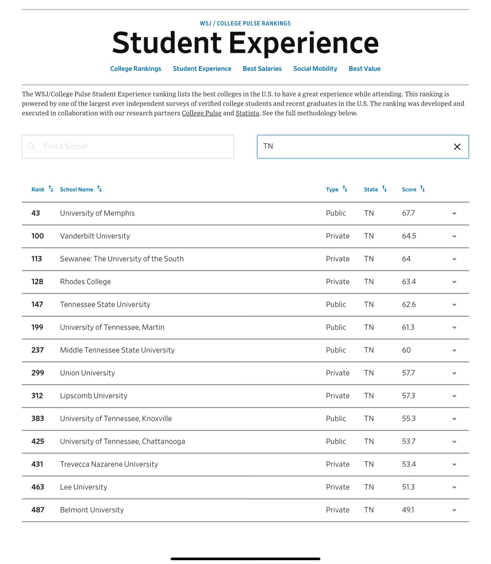Viewport: 491px width, 564px height.
Task: Click the Rank column sort arrows icon
Action: [51, 189]
